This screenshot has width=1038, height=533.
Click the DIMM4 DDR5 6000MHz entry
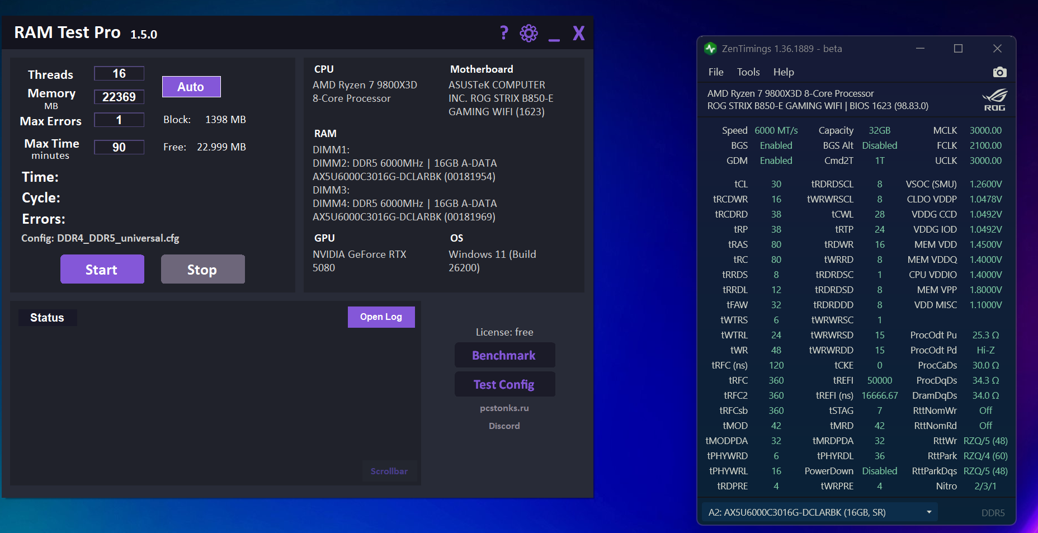pos(405,210)
